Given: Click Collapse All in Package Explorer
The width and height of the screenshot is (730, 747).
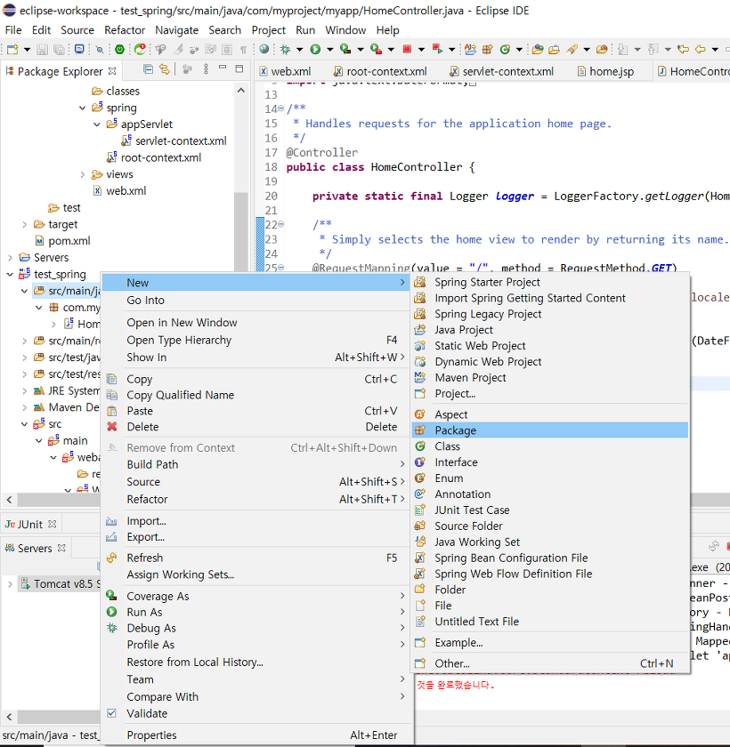Looking at the screenshot, I should point(149,69).
